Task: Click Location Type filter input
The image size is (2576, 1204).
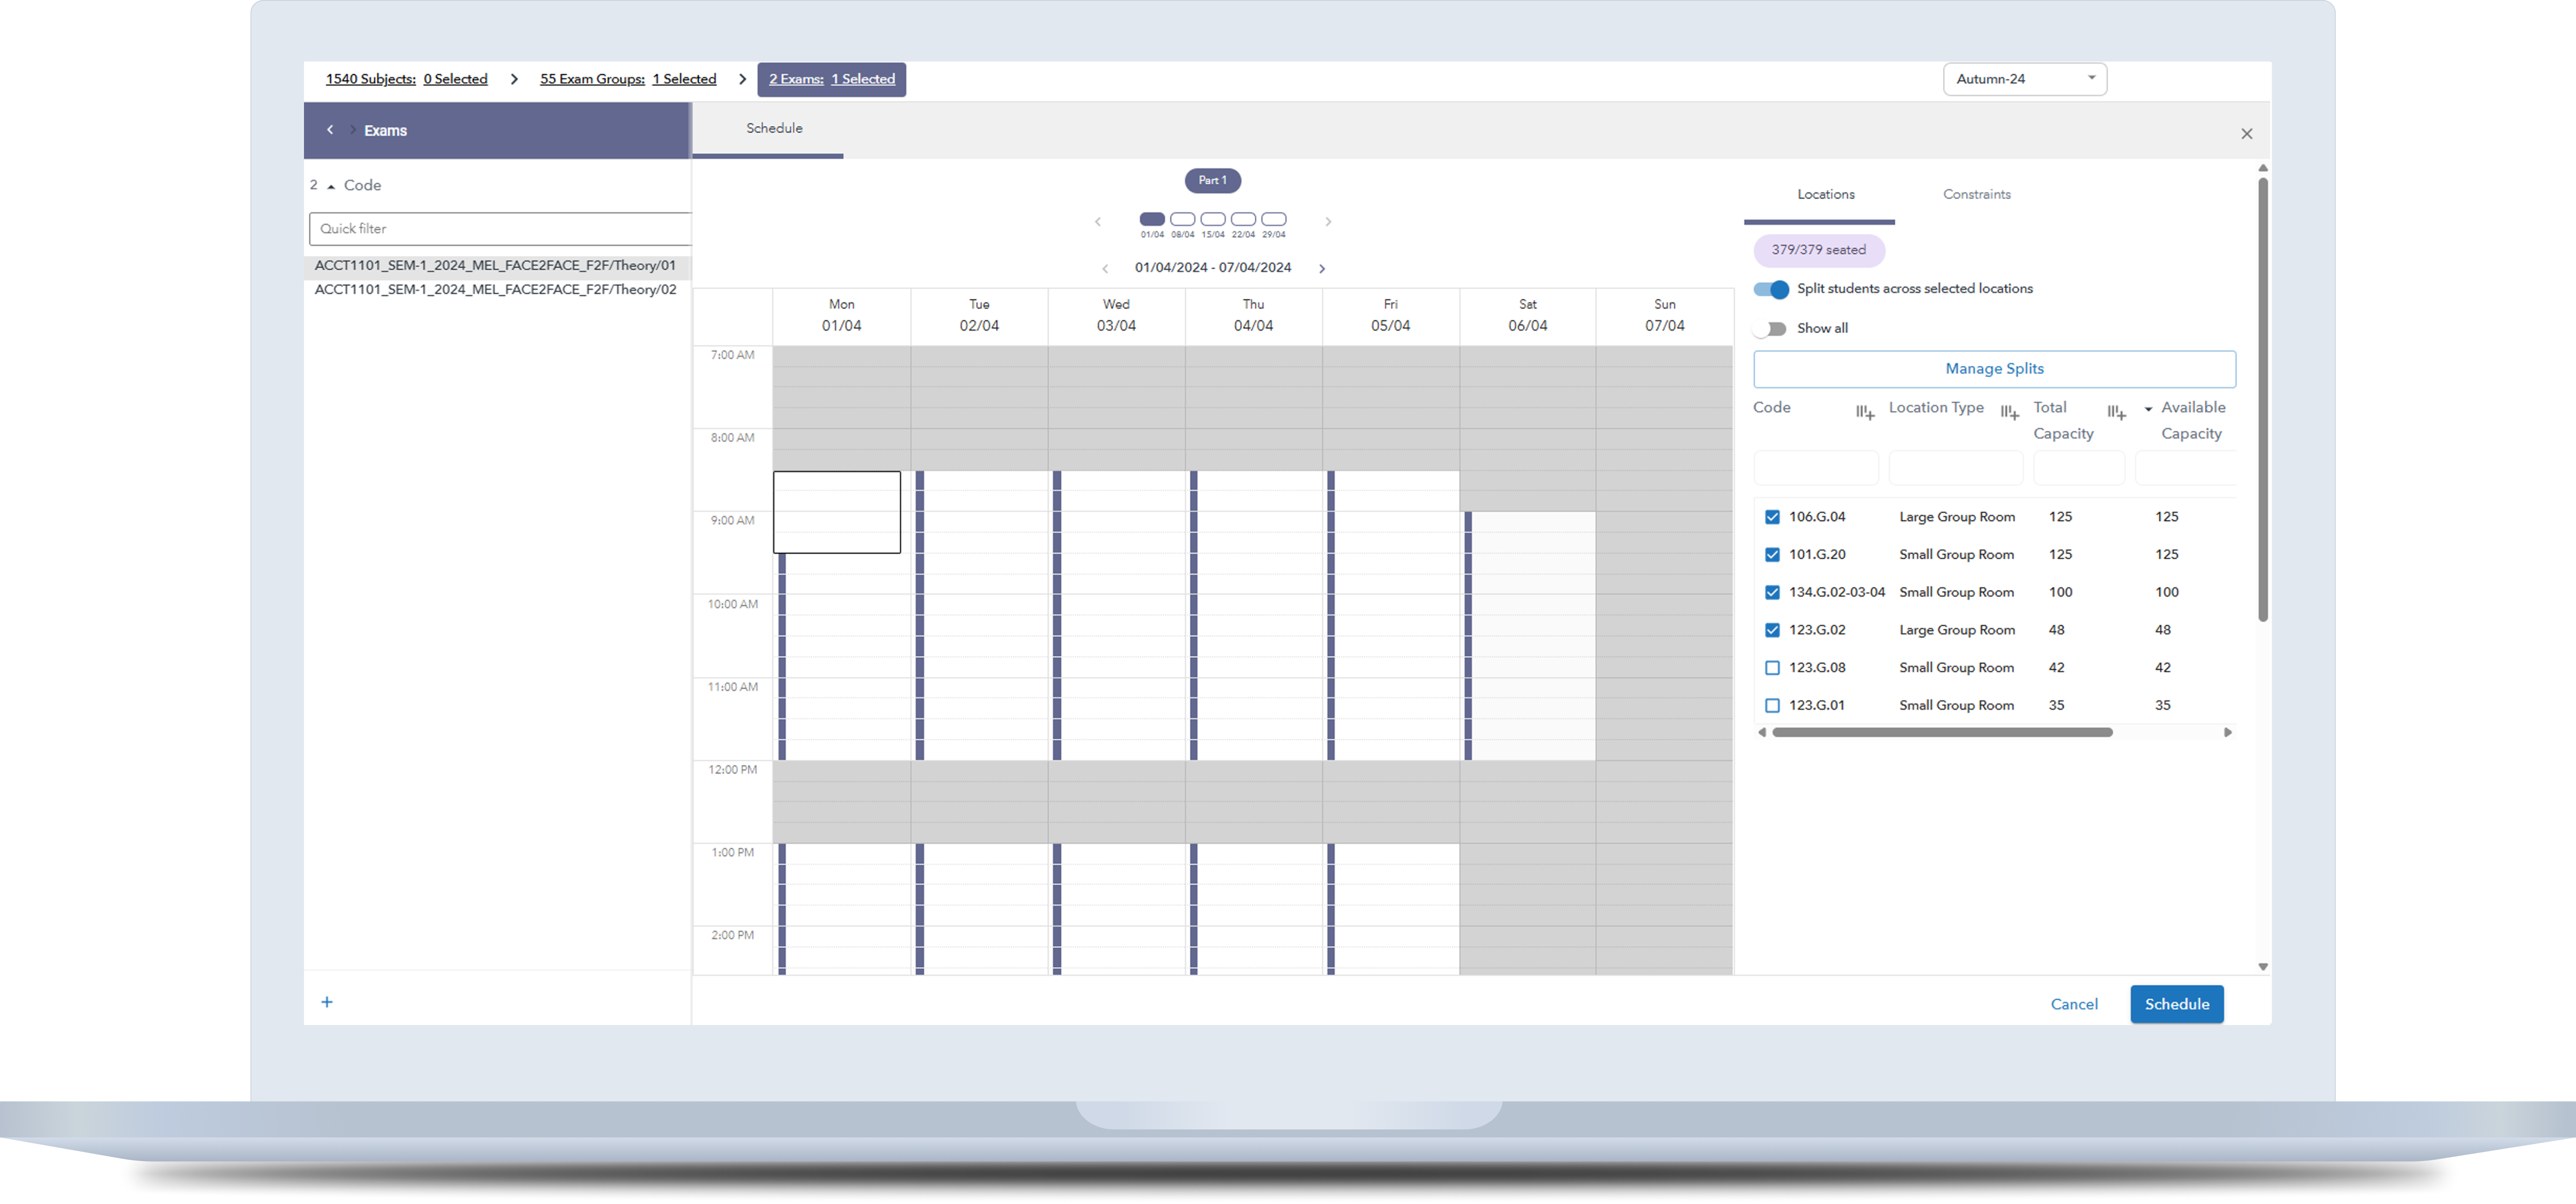Action: [1955, 468]
